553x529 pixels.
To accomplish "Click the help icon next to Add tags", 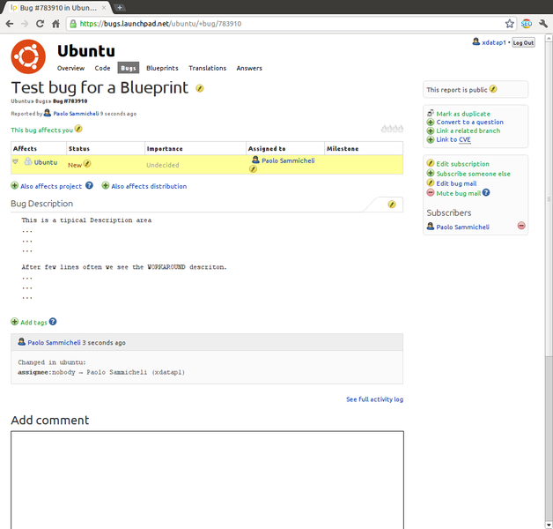I will pyautogui.click(x=53, y=322).
